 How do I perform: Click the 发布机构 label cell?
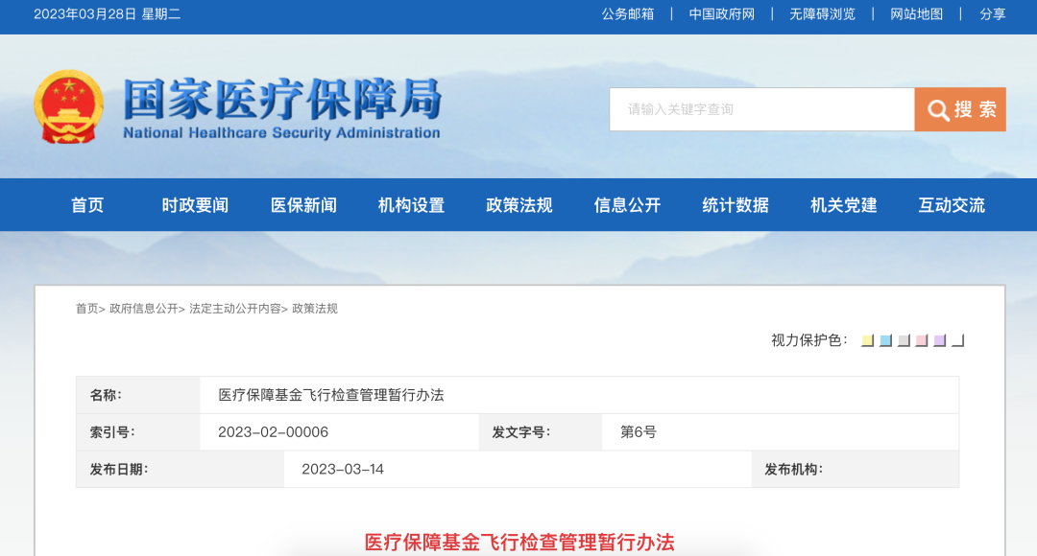point(856,470)
